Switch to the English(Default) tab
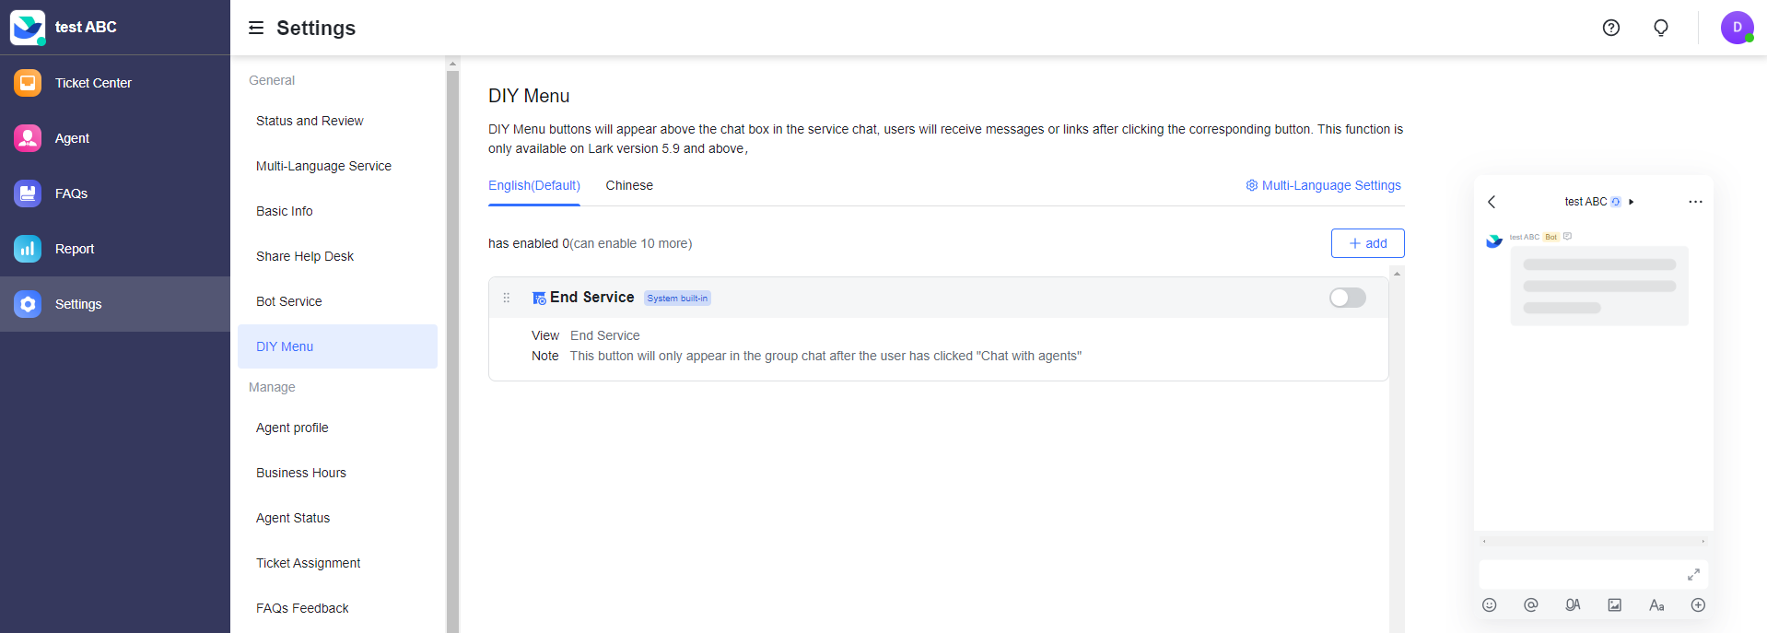 pyautogui.click(x=534, y=185)
